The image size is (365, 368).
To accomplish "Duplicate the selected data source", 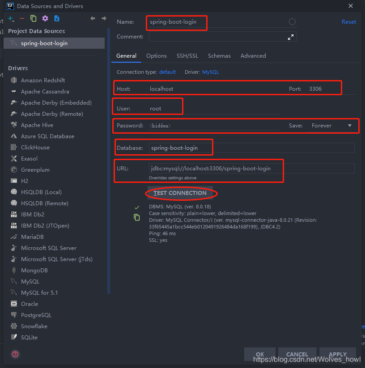I will 34,18.
